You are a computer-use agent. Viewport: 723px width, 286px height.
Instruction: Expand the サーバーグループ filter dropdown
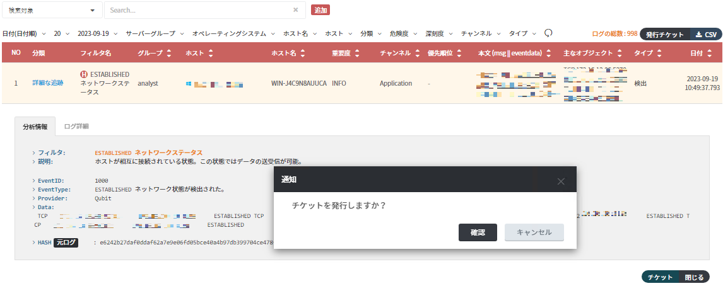tap(155, 33)
